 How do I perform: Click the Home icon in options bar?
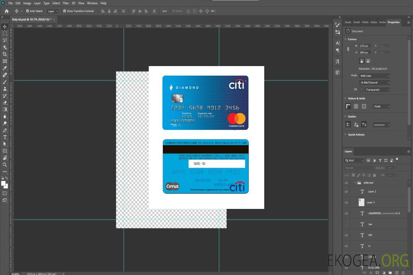(x=7, y=11)
